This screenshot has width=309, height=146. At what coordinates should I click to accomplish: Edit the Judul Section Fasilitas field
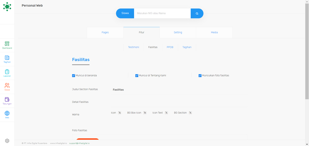tap(179, 90)
